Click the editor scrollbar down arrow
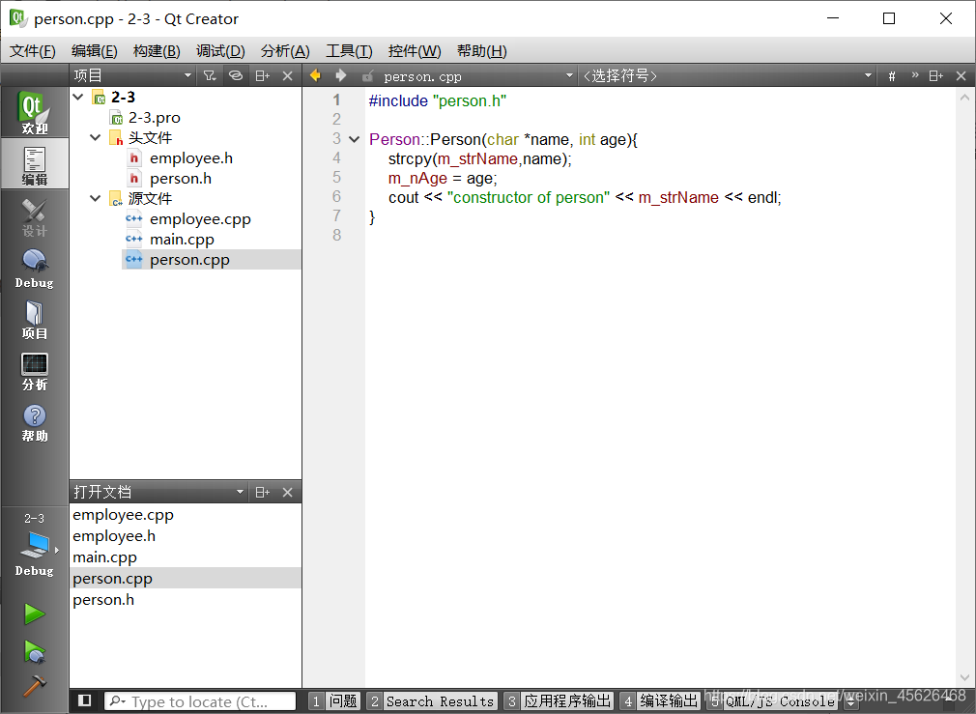The height and width of the screenshot is (714, 976). pyautogui.click(x=964, y=678)
